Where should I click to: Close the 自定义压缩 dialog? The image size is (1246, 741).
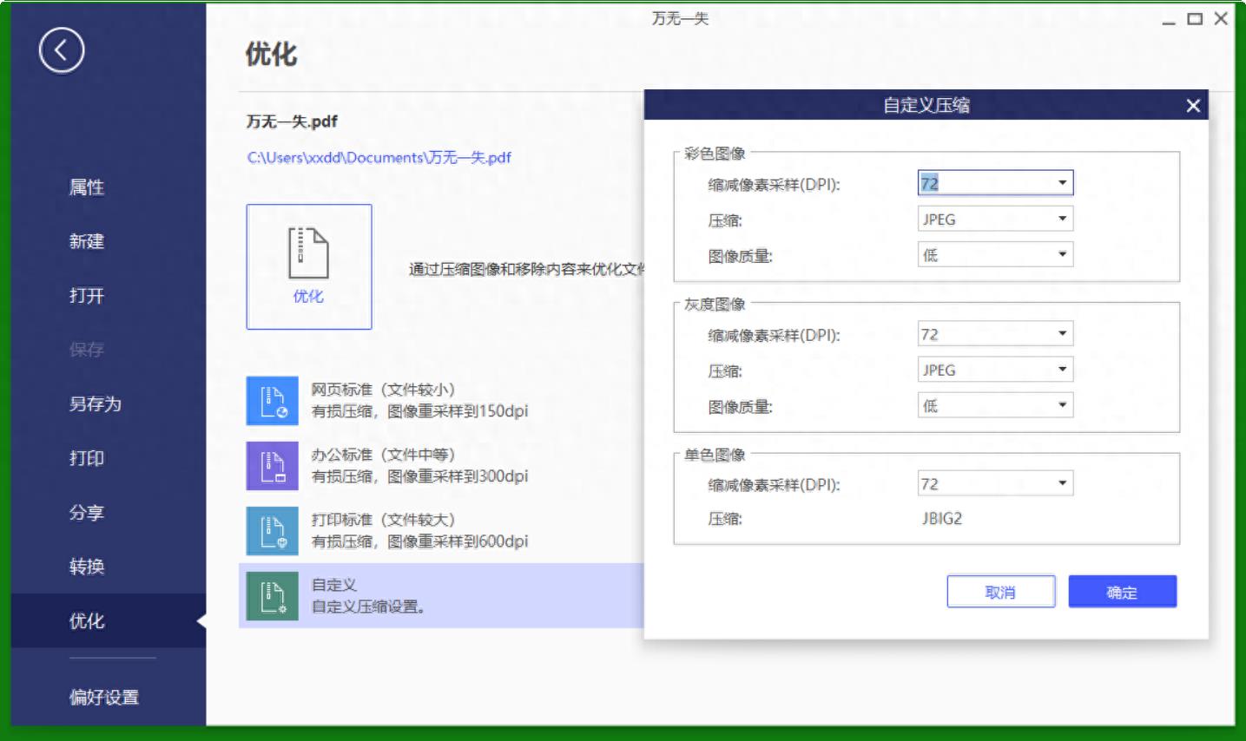1193,106
